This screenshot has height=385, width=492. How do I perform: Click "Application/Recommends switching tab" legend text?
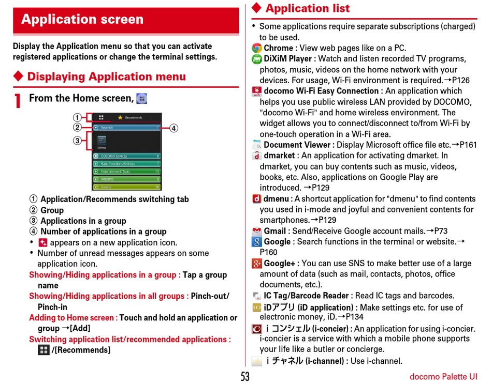click(x=114, y=199)
